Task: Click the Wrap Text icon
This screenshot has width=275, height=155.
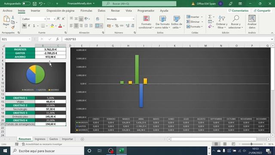Action: [98, 19]
